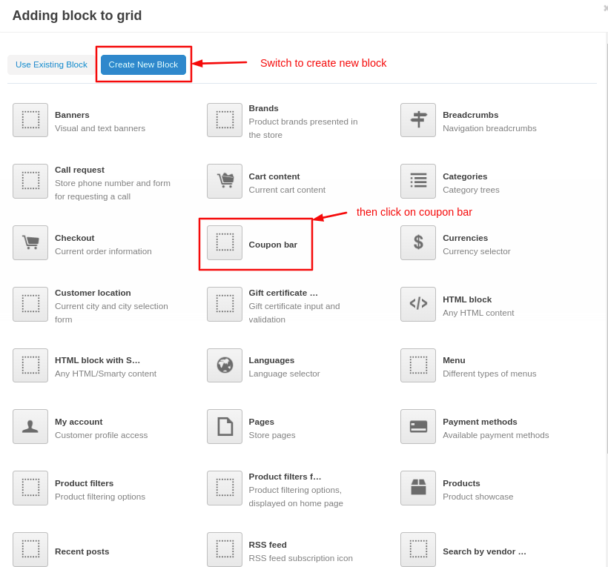Viewport: 608px width, 567px height.
Task: Choose the RSS feed block icon
Action: pos(225,549)
